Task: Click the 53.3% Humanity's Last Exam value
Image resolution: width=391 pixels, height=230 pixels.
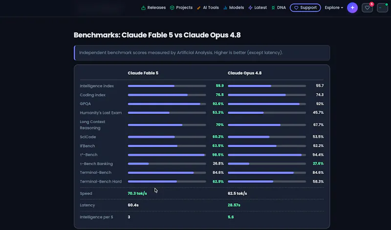Action: coord(218,113)
